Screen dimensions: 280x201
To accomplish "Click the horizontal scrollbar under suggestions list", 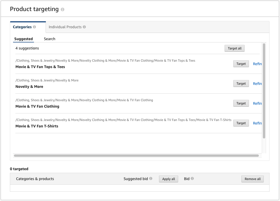I will pyautogui.click(x=136, y=156).
